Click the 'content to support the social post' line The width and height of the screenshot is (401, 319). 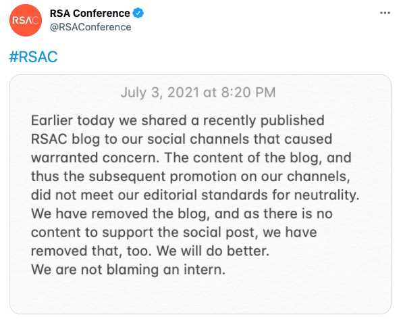[174, 232]
